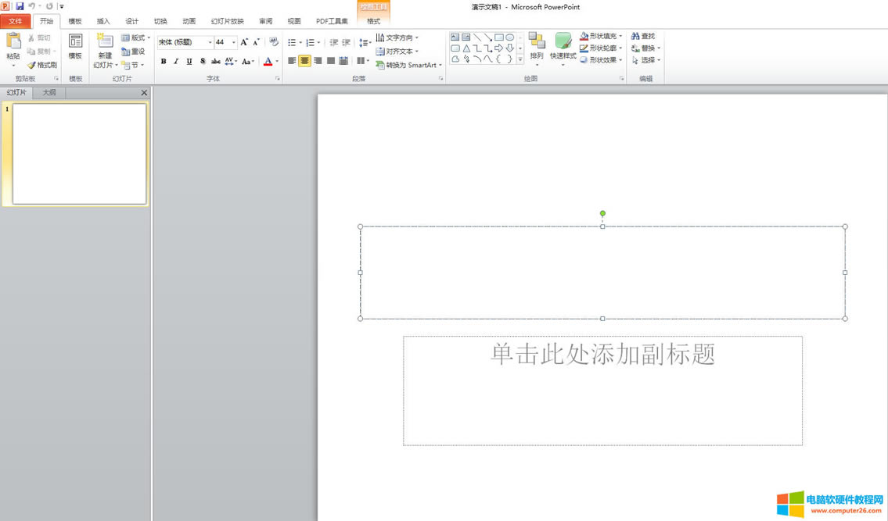The image size is (888, 521).
Task: Open the font size dropdown
Action: point(233,41)
